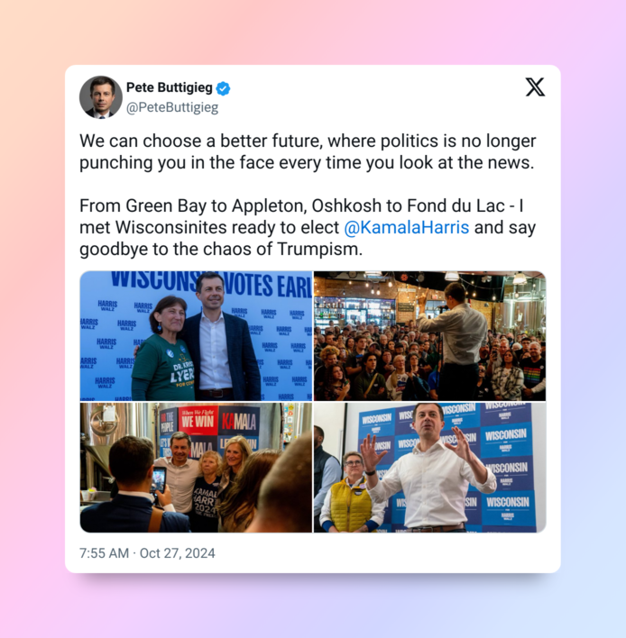Click the steel brewing tanks in crowd photo
626x638 pixels.
point(523,305)
